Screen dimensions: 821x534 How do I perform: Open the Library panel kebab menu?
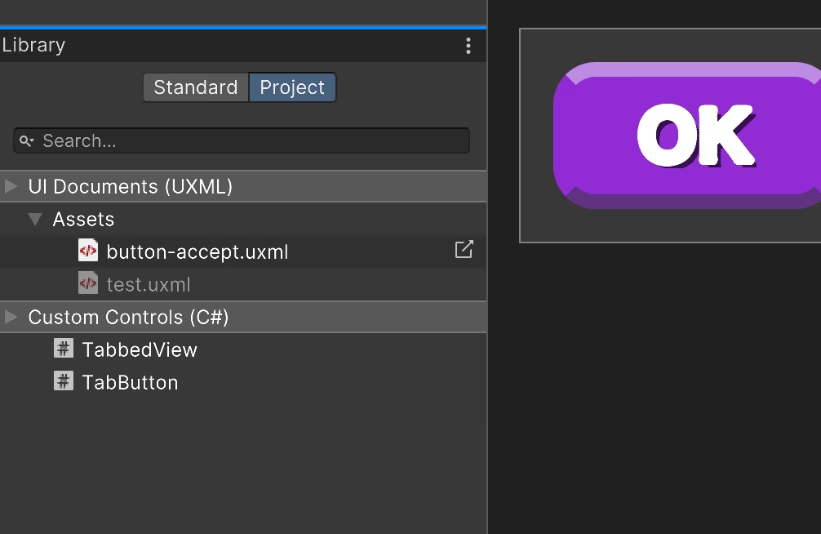point(468,46)
